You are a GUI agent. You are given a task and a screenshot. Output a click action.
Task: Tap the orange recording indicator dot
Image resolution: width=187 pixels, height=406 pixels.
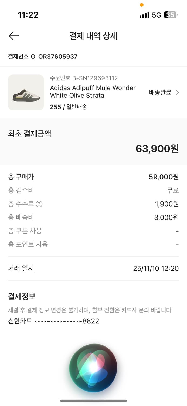[x=141, y=5]
